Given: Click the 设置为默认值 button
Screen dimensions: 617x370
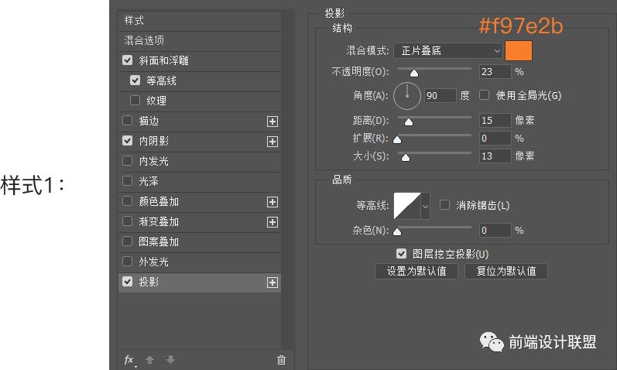Looking at the screenshot, I should click(416, 271).
